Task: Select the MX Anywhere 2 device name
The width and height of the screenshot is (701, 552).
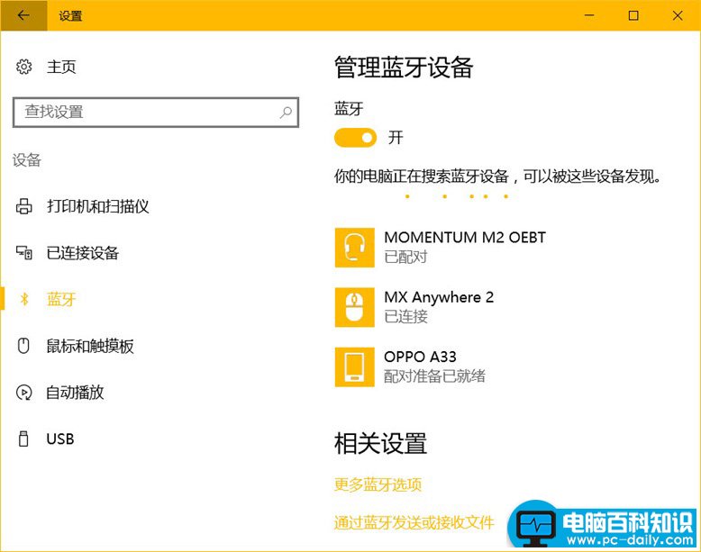Action: (x=439, y=298)
